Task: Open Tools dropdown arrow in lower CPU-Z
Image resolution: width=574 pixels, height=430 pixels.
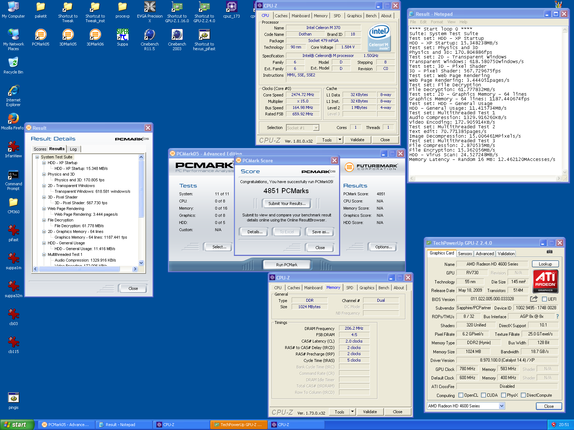Action: pyautogui.click(x=352, y=412)
